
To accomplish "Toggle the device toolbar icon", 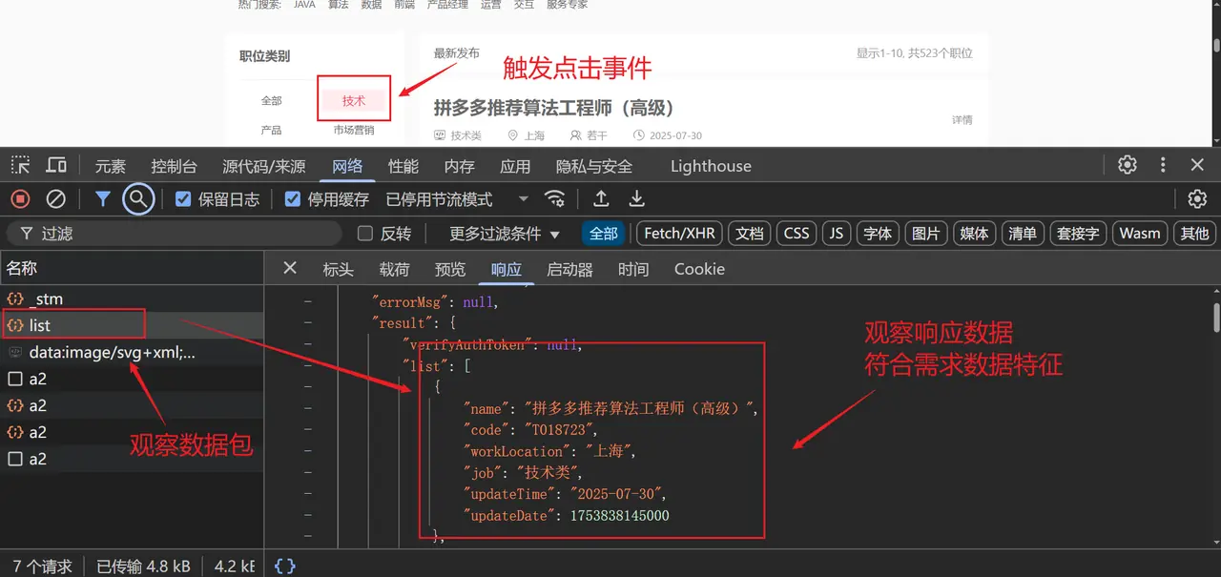I will (x=56, y=166).
